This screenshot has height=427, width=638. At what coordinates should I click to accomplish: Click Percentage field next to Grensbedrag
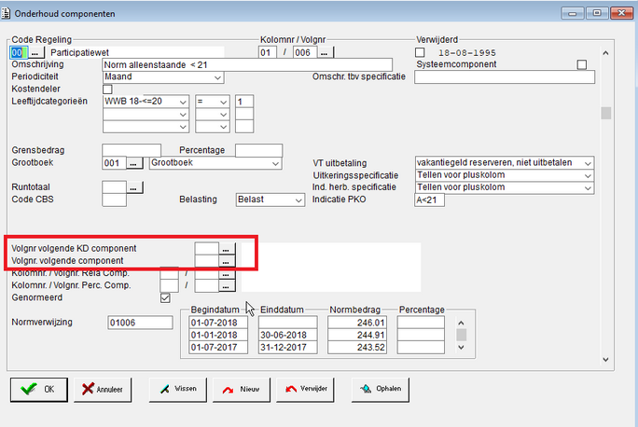(x=258, y=150)
